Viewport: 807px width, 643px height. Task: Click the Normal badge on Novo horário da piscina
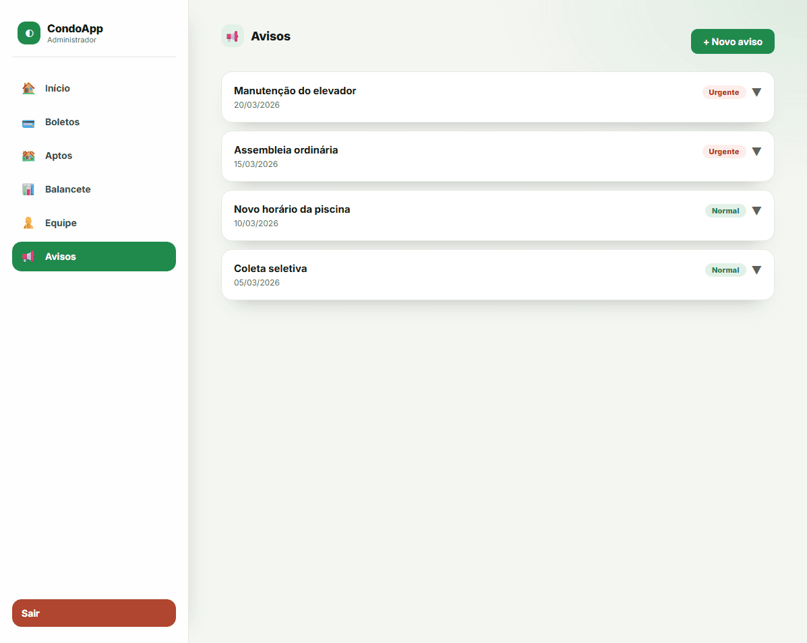point(725,211)
